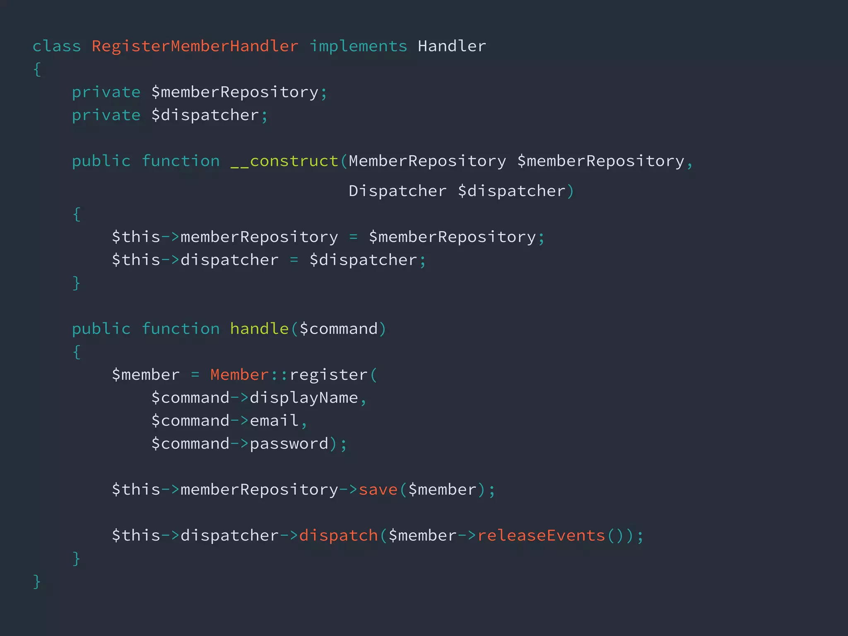Click the $command->password argument
Screen dimensions: 848x636
click(x=240, y=444)
